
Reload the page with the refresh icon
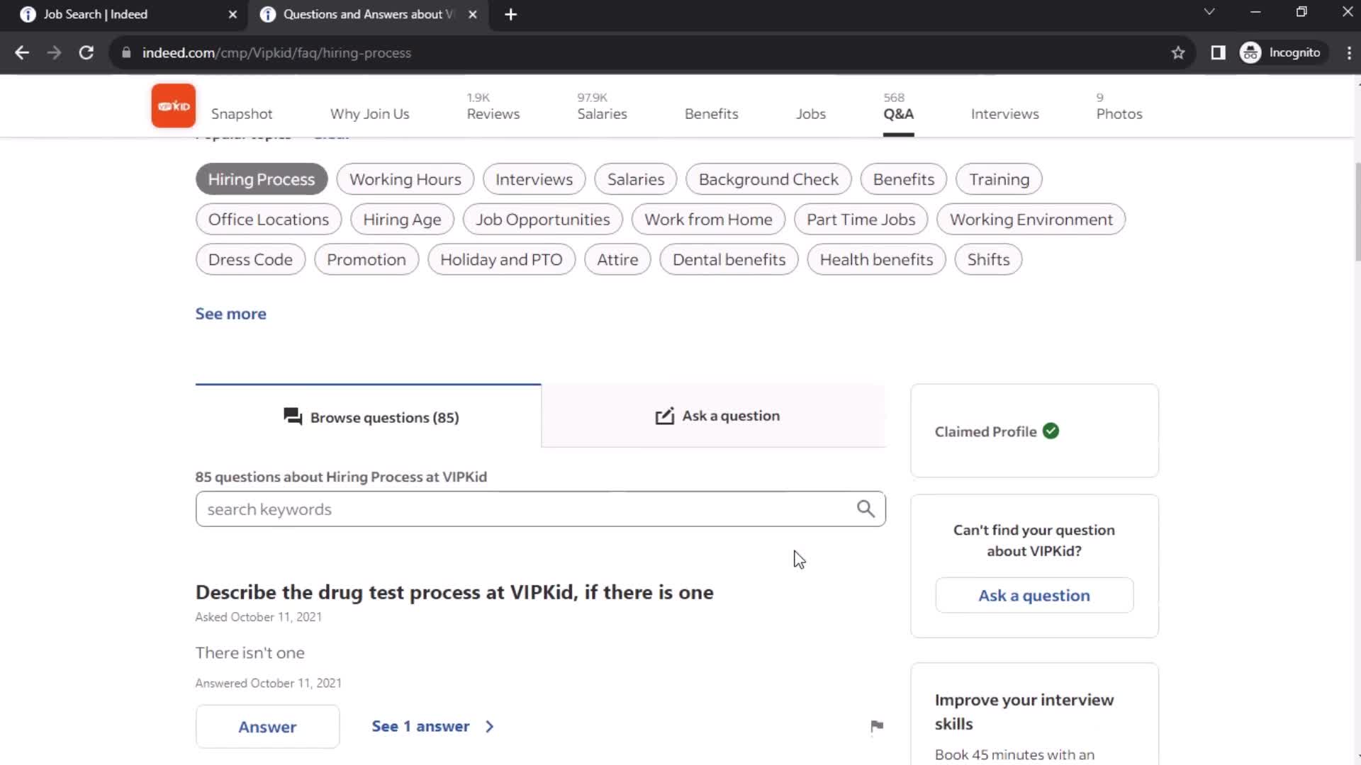[86, 52]
